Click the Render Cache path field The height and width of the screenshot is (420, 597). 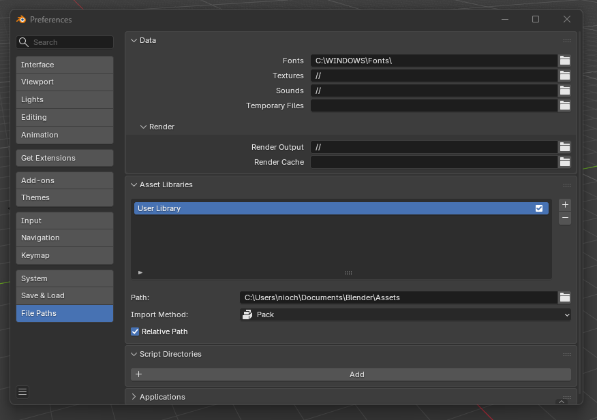[x=434, y=162]
